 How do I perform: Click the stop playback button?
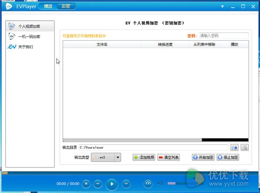click(86, 183)
